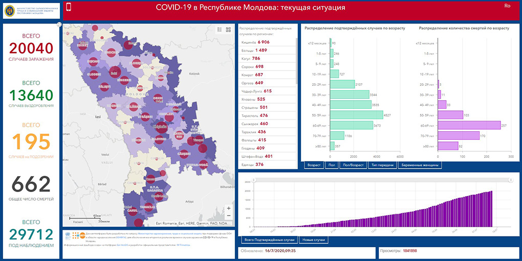Zoom out on the map

228,217
